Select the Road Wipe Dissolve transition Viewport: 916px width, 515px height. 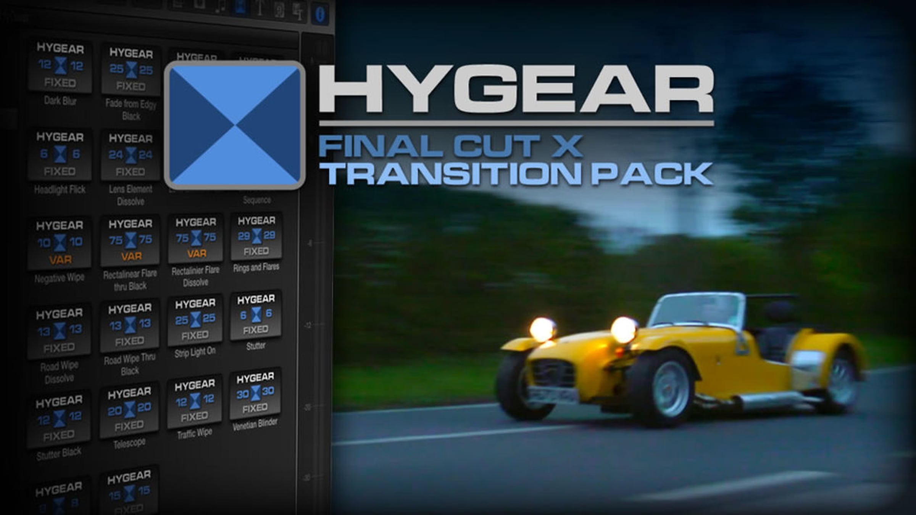tap(59, 330)
